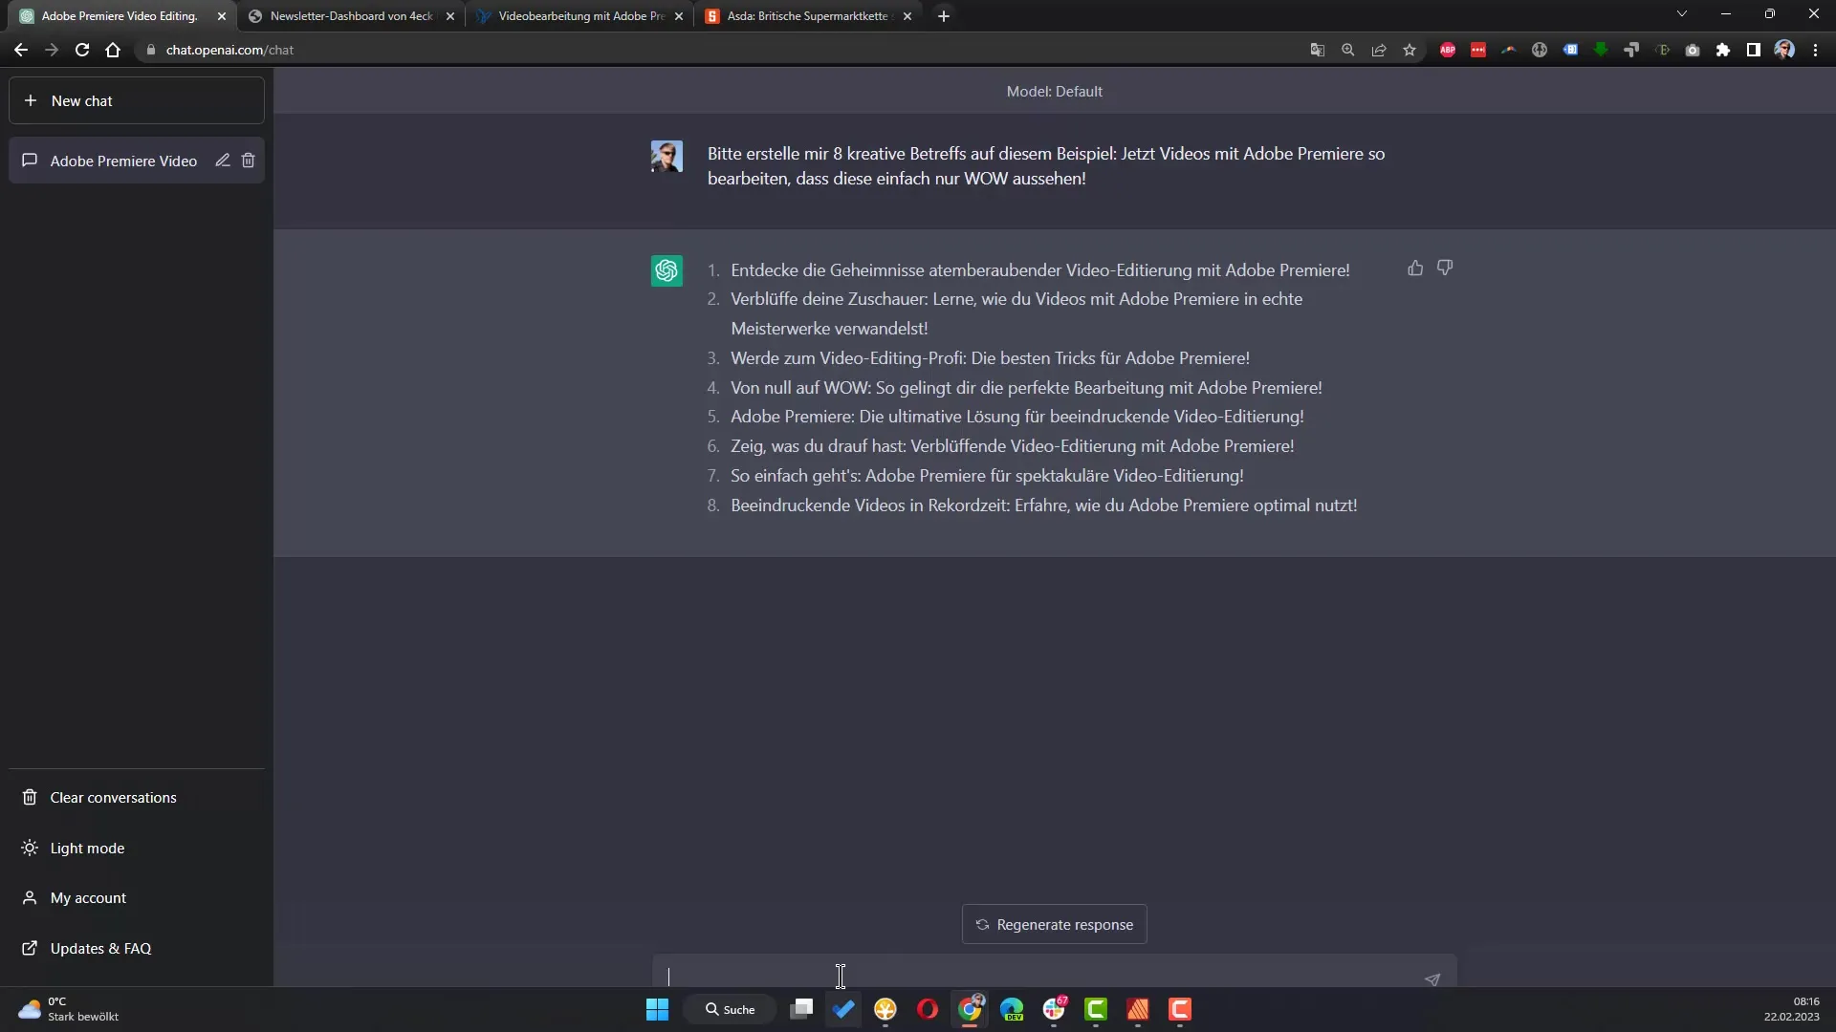
Task: Open the zoom magnifier icon in address bar
Action: (x=1348, y=50)
